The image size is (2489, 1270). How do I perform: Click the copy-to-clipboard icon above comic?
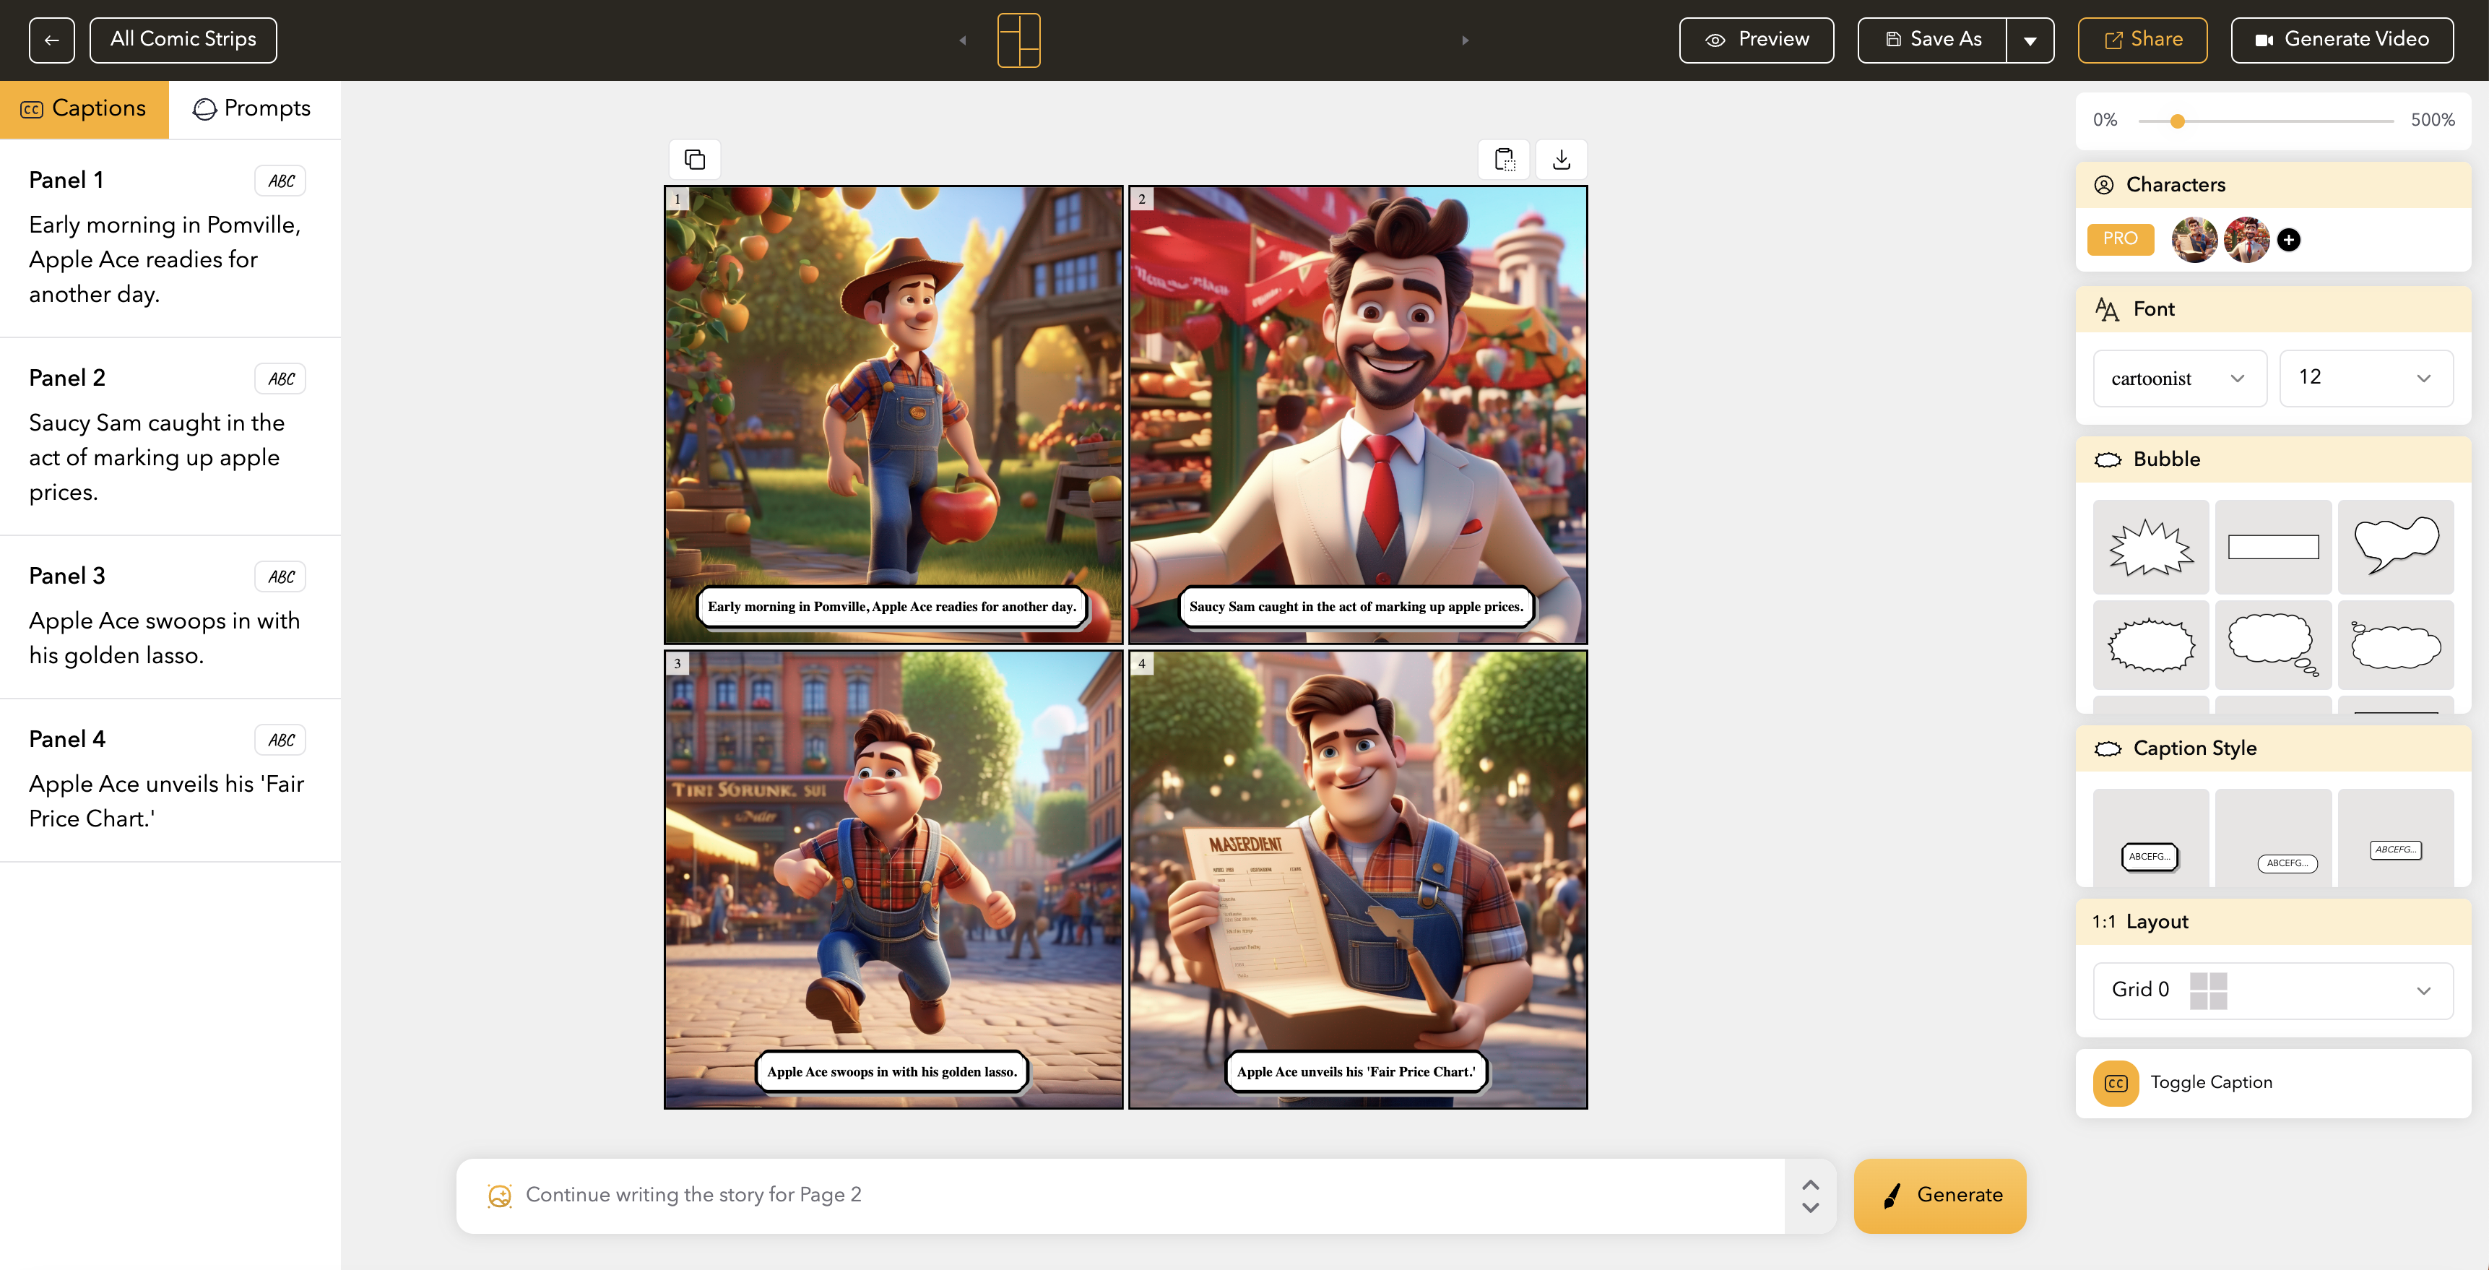tap(1504, 158)
